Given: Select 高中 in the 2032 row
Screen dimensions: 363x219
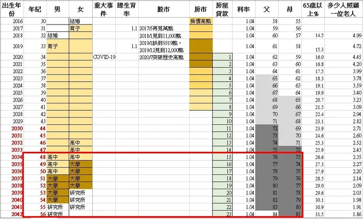Looking at the screenshot, I should tap(80, 143).
